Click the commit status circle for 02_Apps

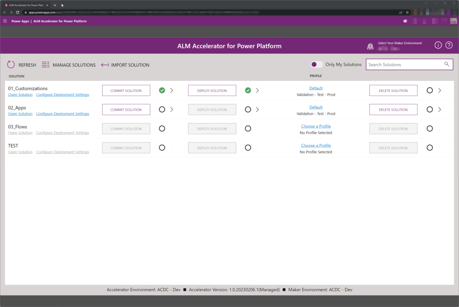tap(162, 109)
